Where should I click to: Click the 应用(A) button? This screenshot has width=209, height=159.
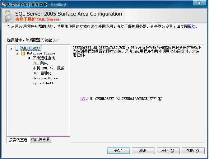click(x=168, y=151)
